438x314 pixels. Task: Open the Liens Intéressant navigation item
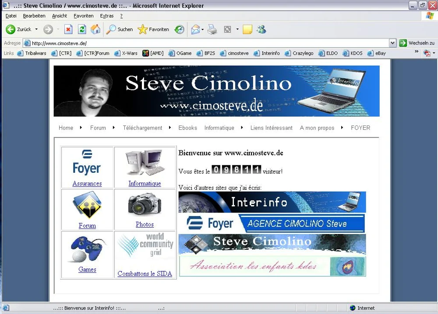point(271,128)
